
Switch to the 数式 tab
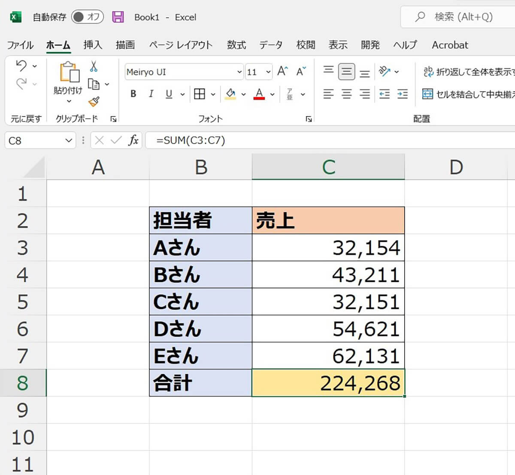click(236, 45)
